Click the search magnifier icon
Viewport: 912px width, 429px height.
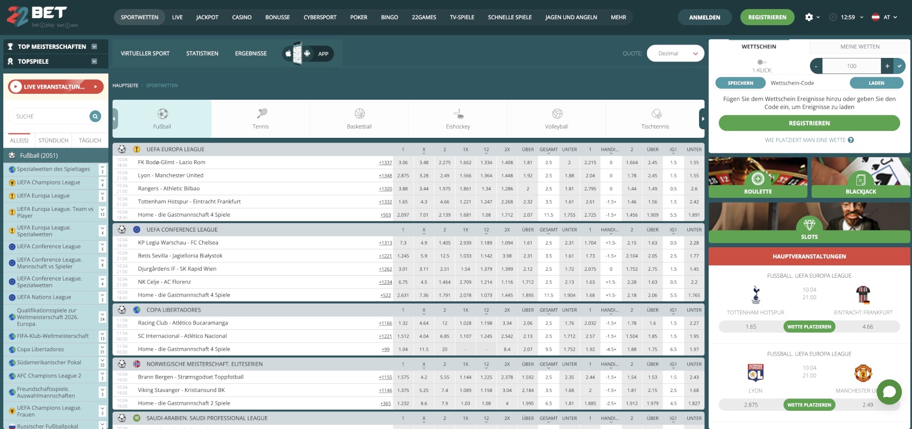(x=95, y=116)
